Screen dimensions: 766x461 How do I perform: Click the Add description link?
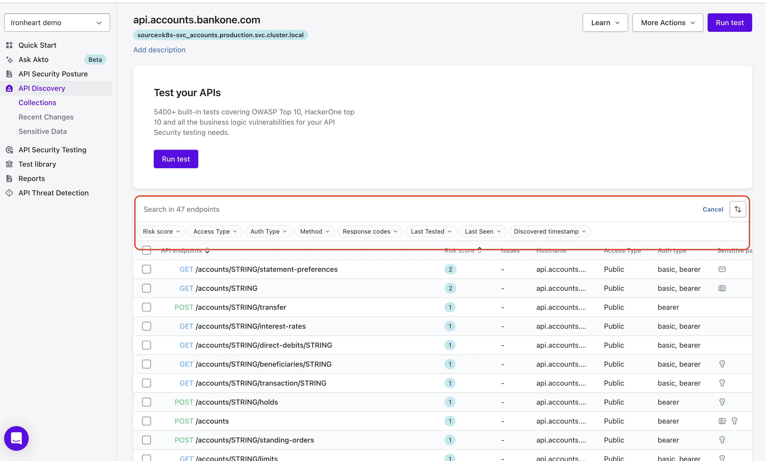pos(159,50)
